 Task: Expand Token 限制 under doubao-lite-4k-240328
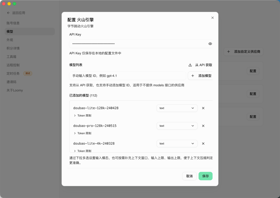[82, 151]
